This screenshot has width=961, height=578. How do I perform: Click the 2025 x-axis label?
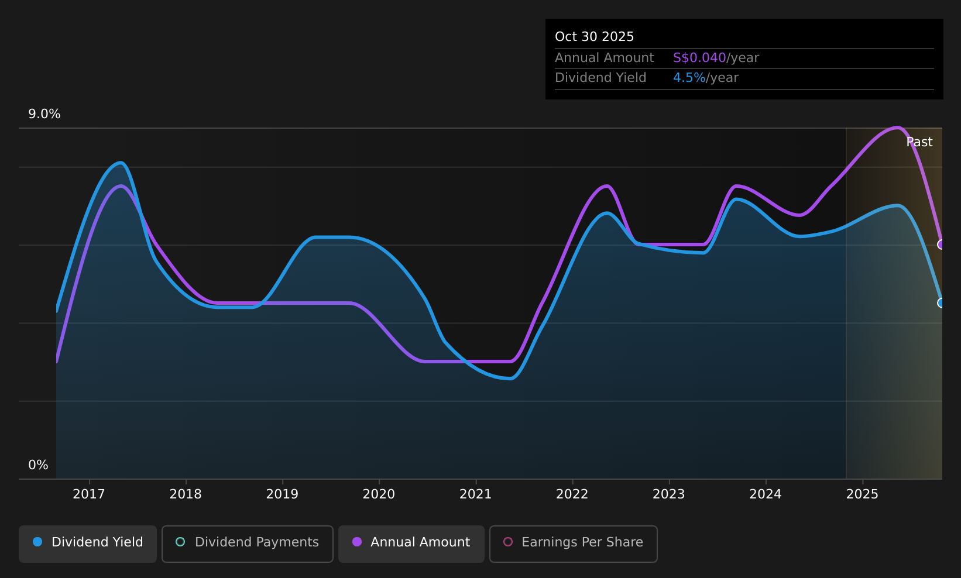coord(862,494)
